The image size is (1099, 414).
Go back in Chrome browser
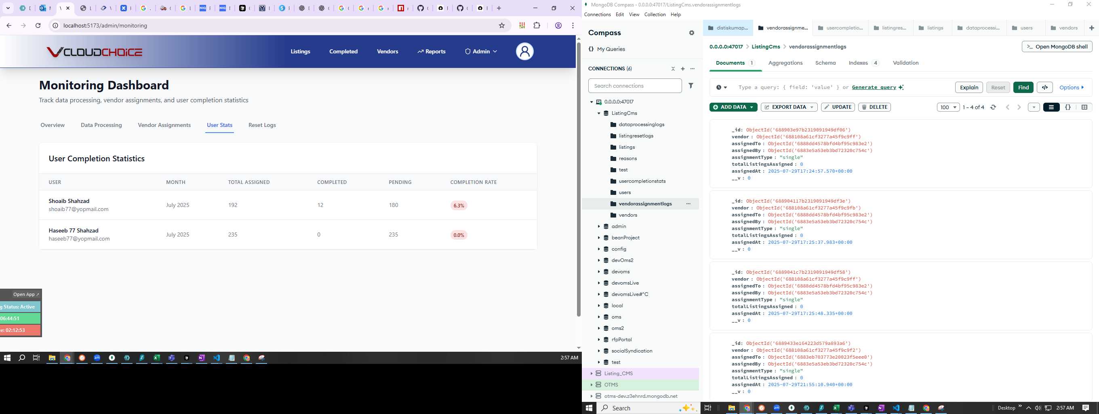pyautogui.click(x=9, y=25)
